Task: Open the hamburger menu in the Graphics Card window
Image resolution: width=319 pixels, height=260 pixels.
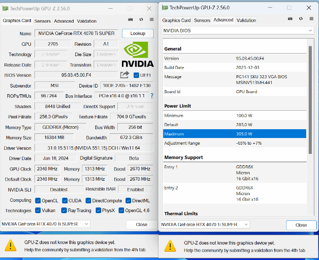Action: coord(152,20)
